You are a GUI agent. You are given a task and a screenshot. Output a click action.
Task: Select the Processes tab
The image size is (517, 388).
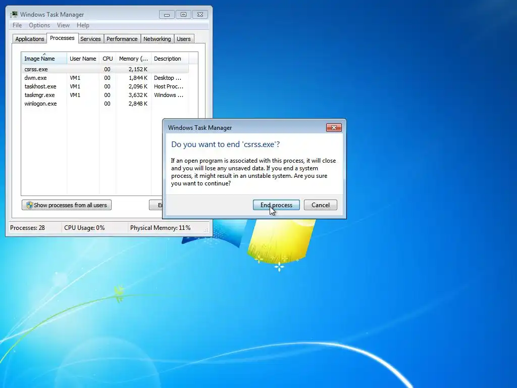tap(62, 38)
